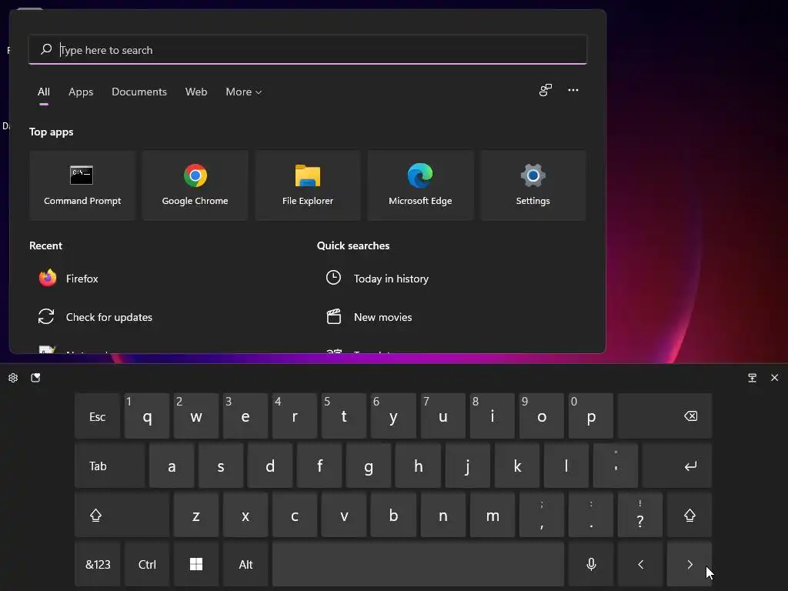Open keyboard emoji and clipboard panel
788x591 pixels.
click(35, 378)
